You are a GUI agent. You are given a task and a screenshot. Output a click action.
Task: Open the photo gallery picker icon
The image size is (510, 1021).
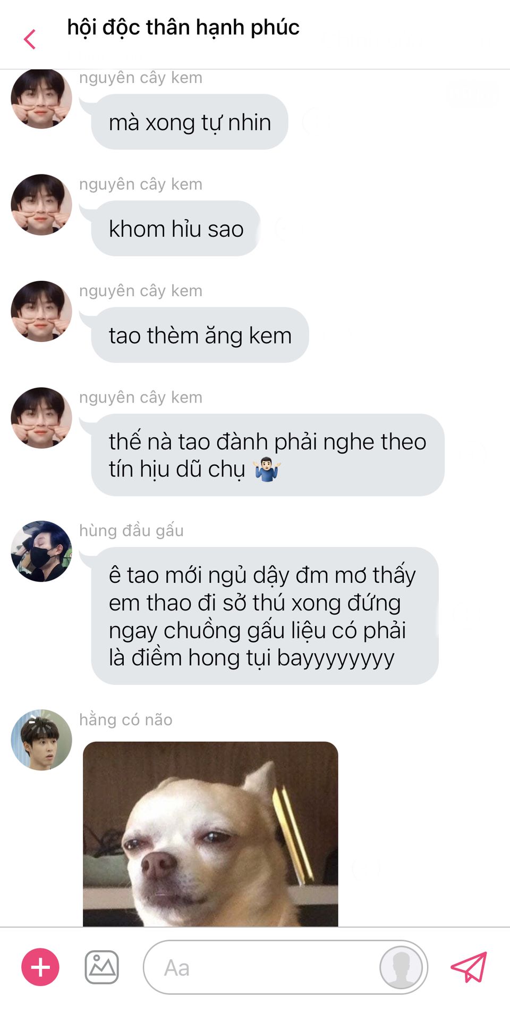101,967
